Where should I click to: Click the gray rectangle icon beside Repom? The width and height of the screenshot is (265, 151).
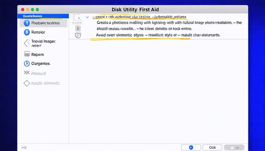point(27,54)
